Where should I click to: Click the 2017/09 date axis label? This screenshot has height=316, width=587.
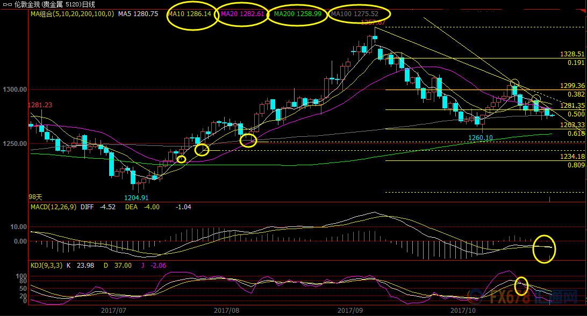pyautogui.click(x=350, y=311)
